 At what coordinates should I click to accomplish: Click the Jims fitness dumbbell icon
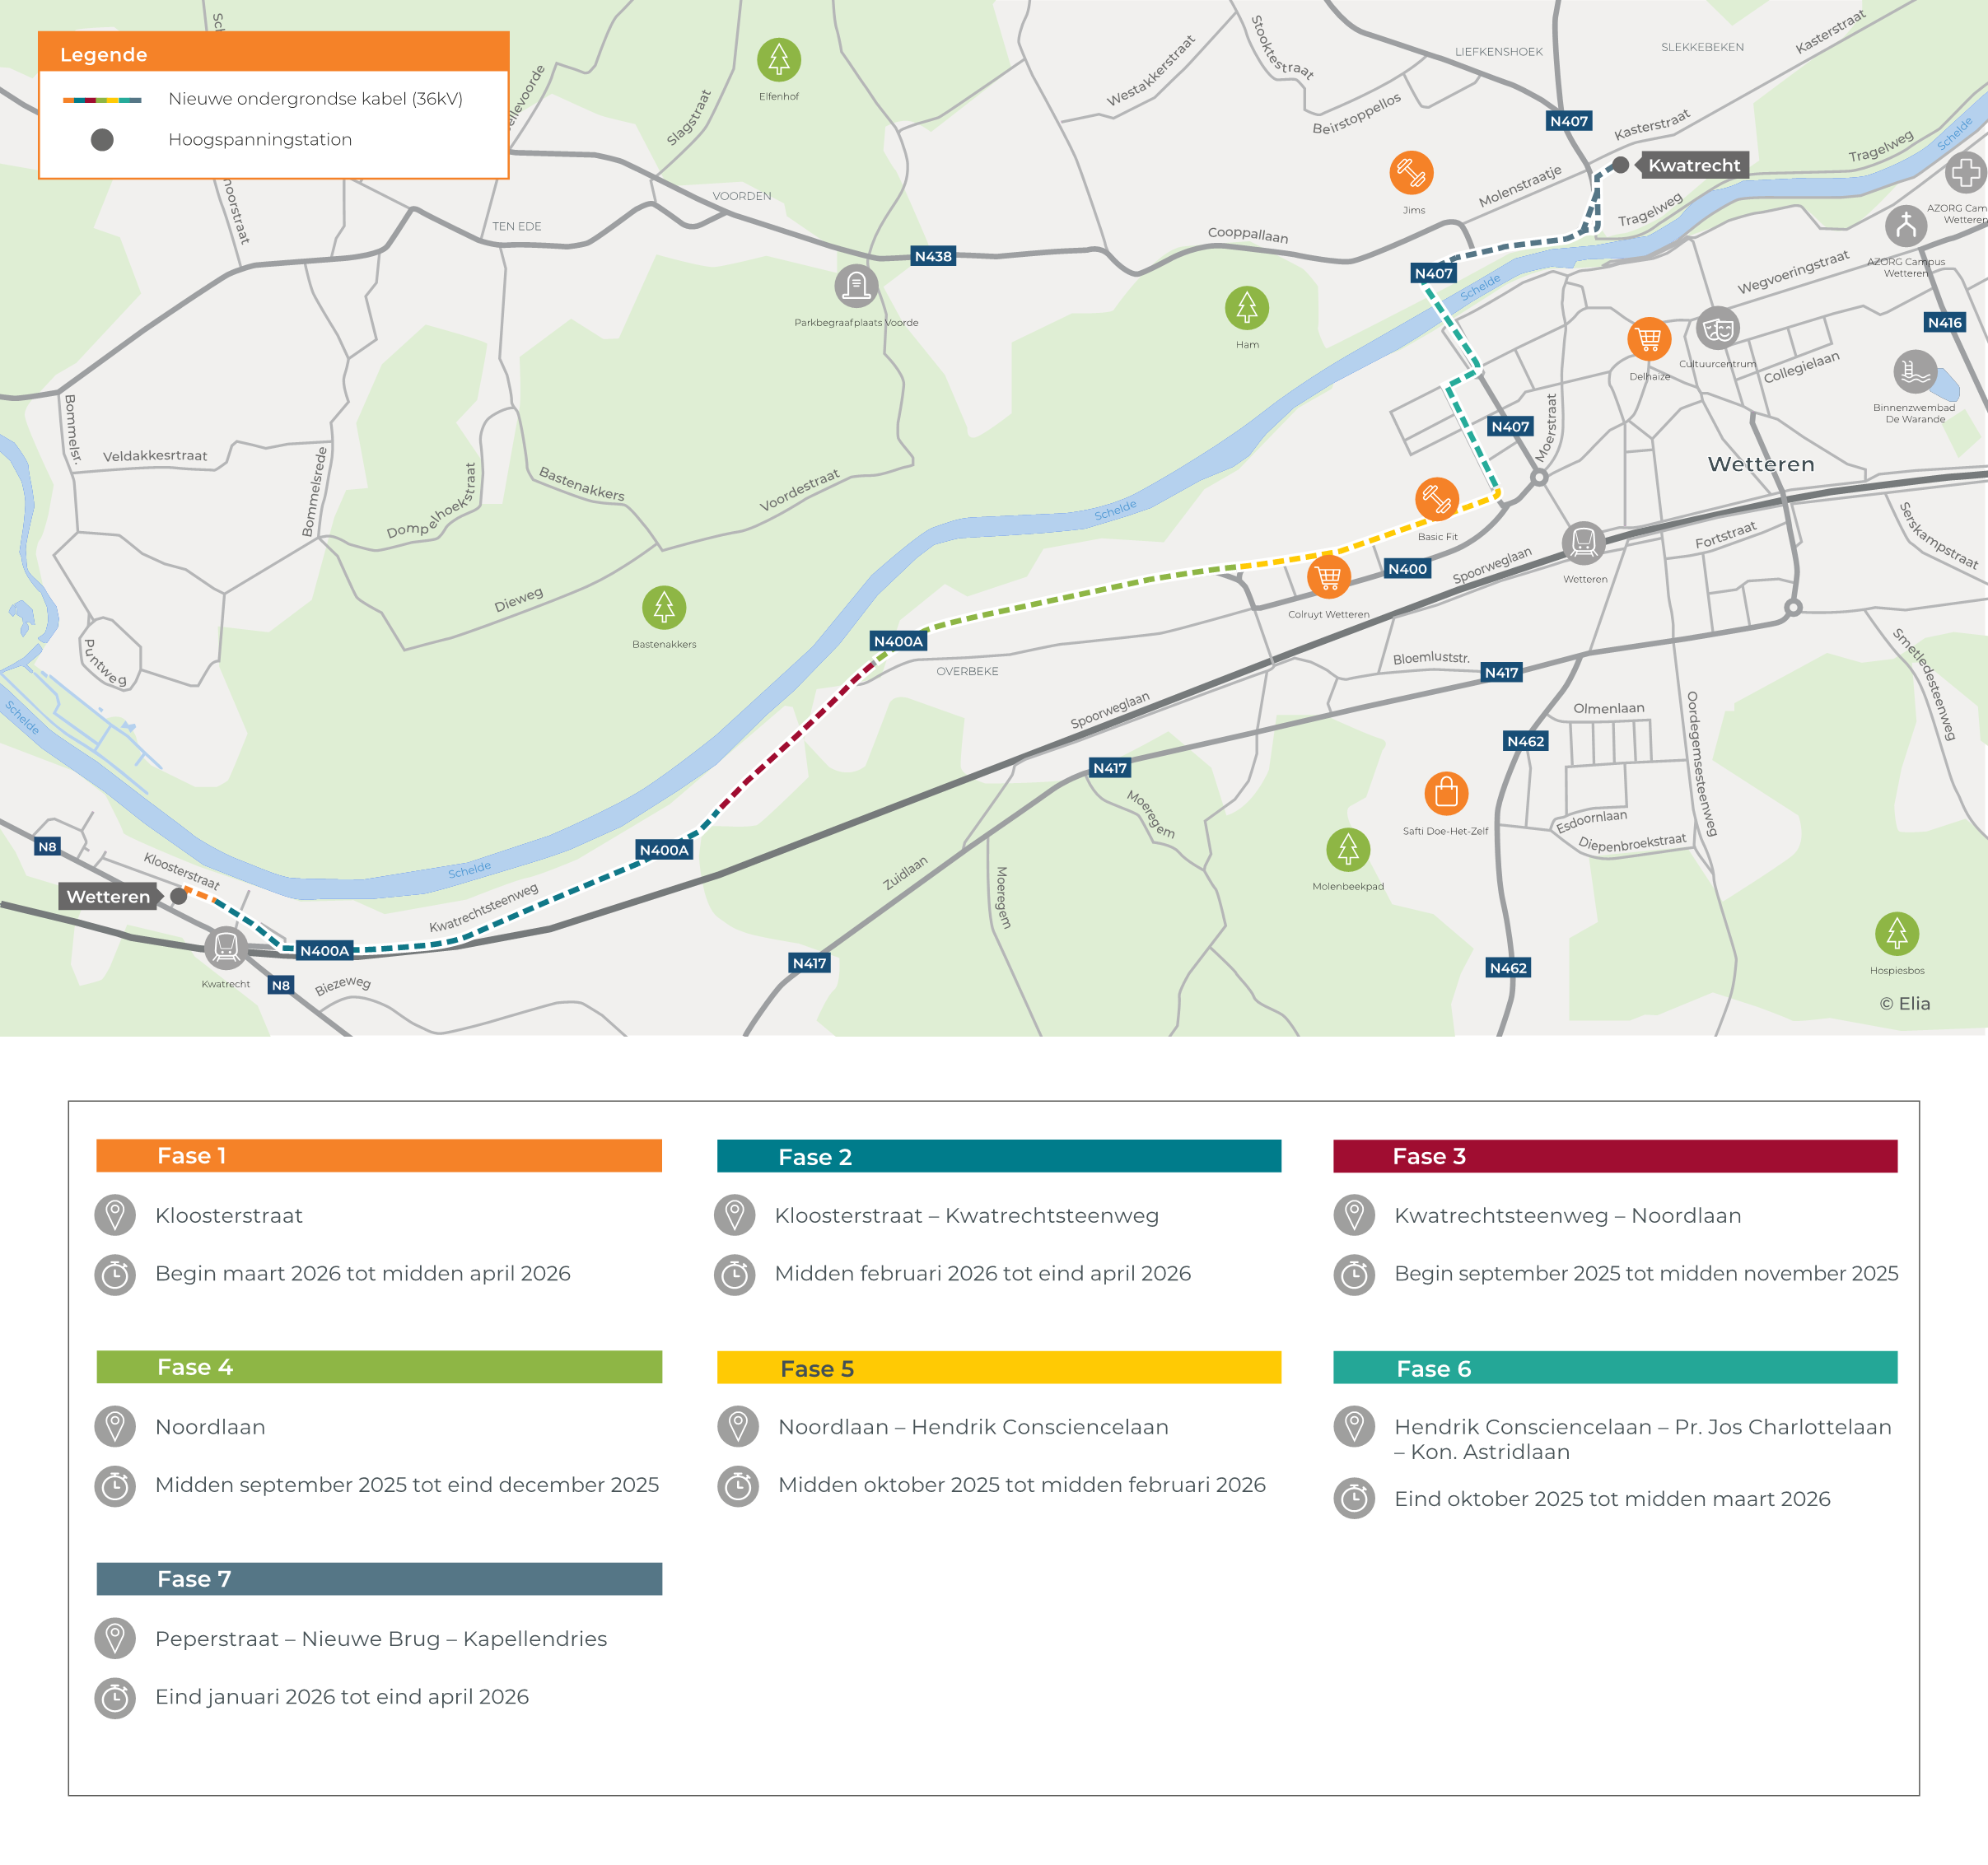pos(1411,173)
